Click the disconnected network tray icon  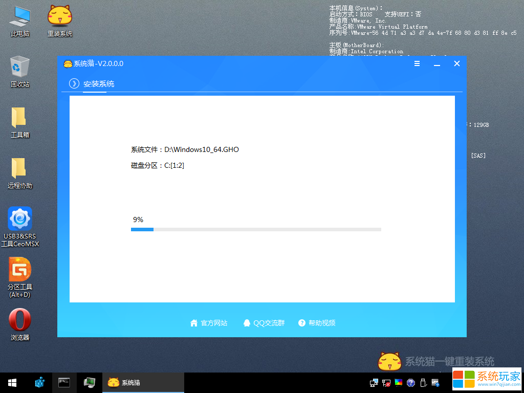386,383
